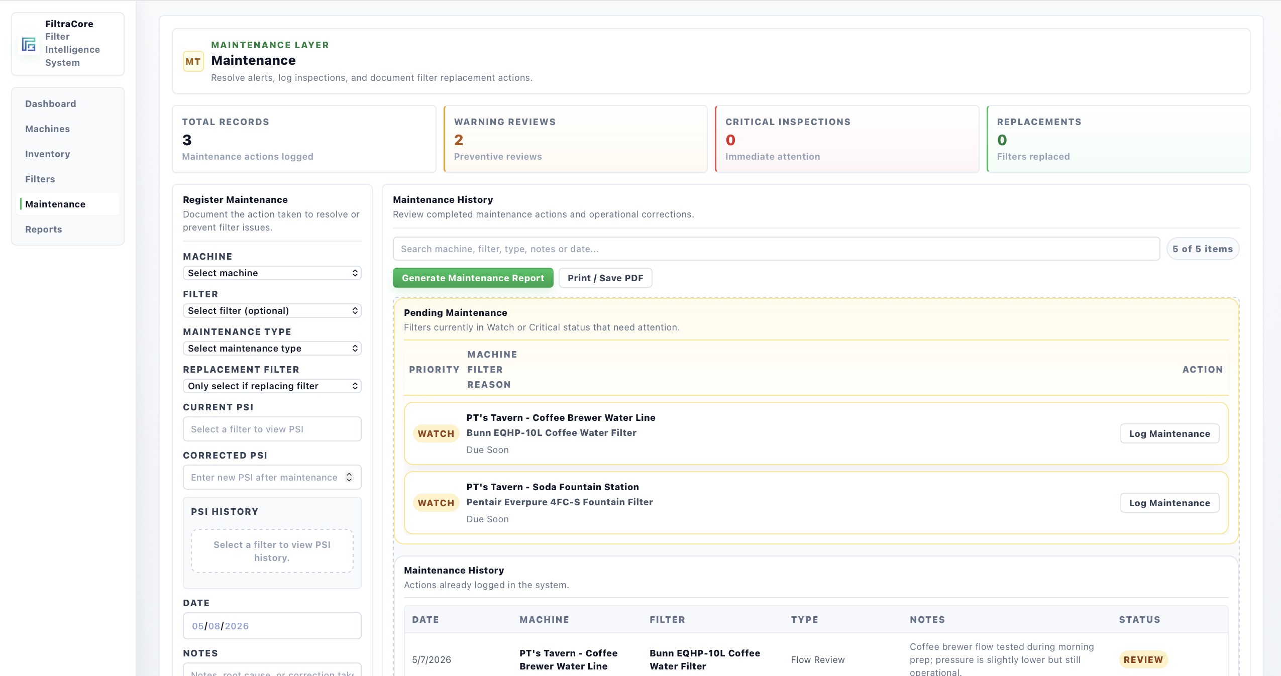This screenshot has width=1281, height=676.
Task: Go to the Machines section
Action: click(x=48, y=129)
